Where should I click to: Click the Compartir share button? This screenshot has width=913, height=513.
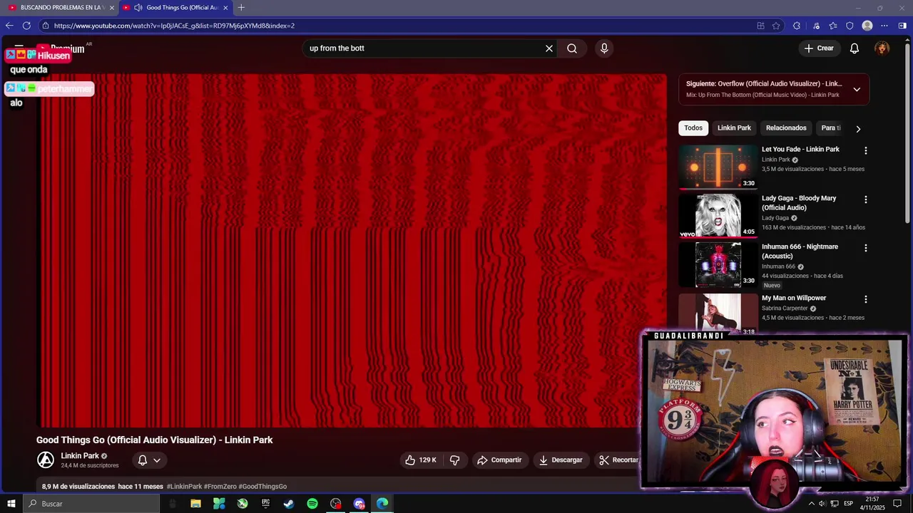coord(499,460)
